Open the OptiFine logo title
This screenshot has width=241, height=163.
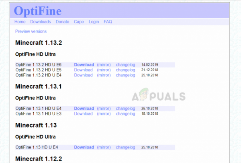pyautogui.click(x=38, y=11)
